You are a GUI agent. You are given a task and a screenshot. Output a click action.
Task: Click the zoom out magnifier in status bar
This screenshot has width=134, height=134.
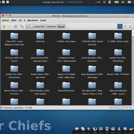click(111, 108)
